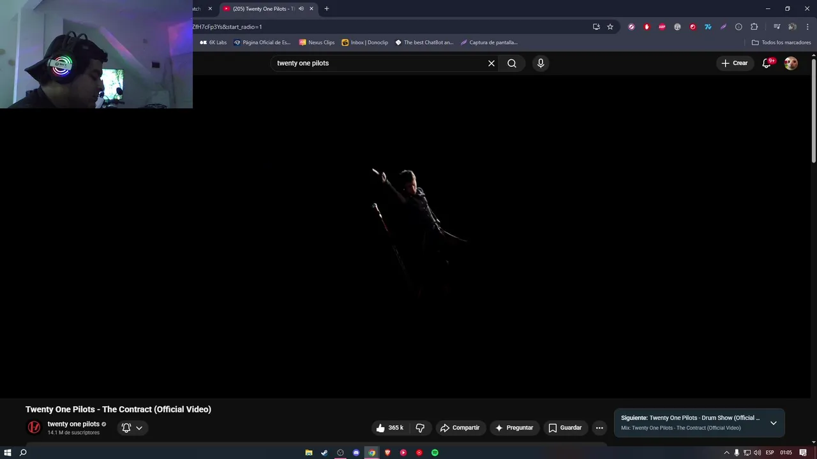Like the video (365 k)
The width and height of the screenshot is (817, 459).
click(389, 428)
